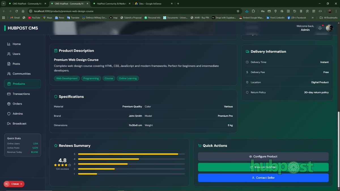Open the Facebook bookmark
The image size is (340, 191).
pyautogui.click(x=297, y=18)
